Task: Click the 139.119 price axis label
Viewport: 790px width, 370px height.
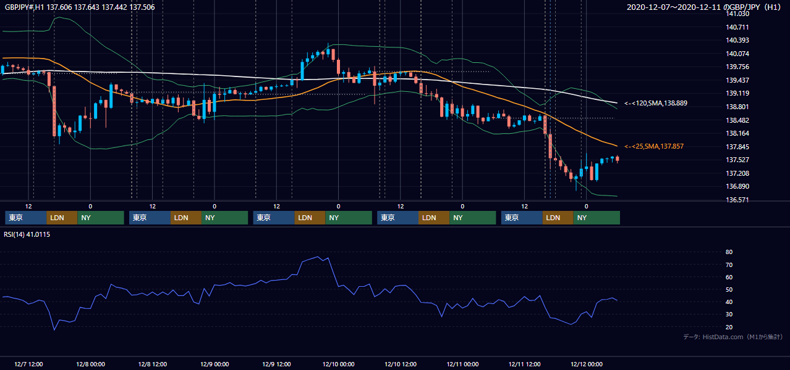Action: click(x=737, y=93)
